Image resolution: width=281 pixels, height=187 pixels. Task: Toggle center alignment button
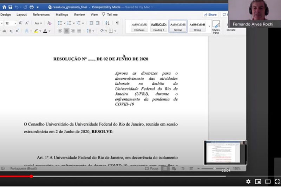pos(66,31)
